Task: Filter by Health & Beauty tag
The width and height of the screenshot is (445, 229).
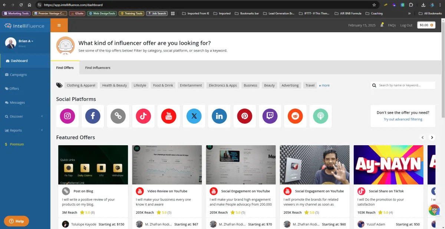Action: (x=115, y=85)
